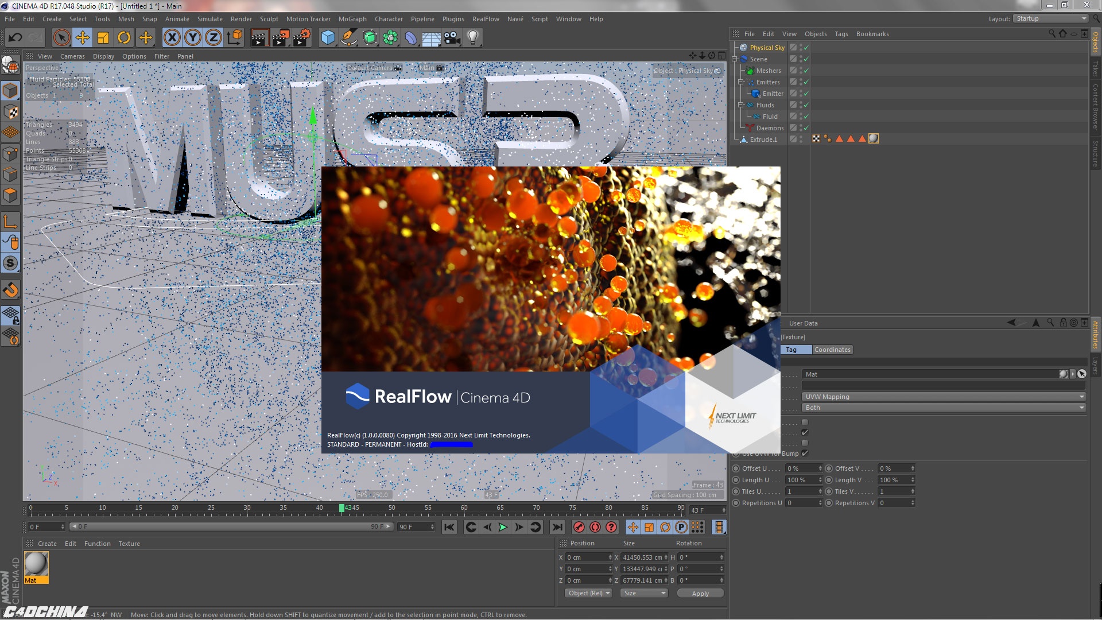The width and height of the screenshot is (1102, 620).
Task: Select the spline Pen tool
Action: [x=348, y=38]
